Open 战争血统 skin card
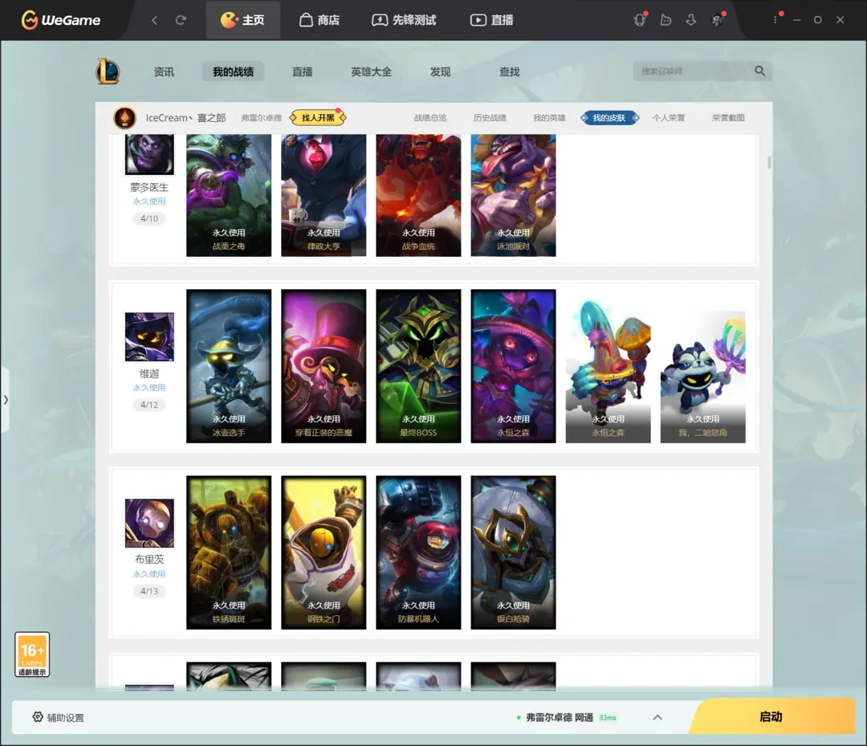Viewport: 867px width, 746px height. click(x=418, y=195)
